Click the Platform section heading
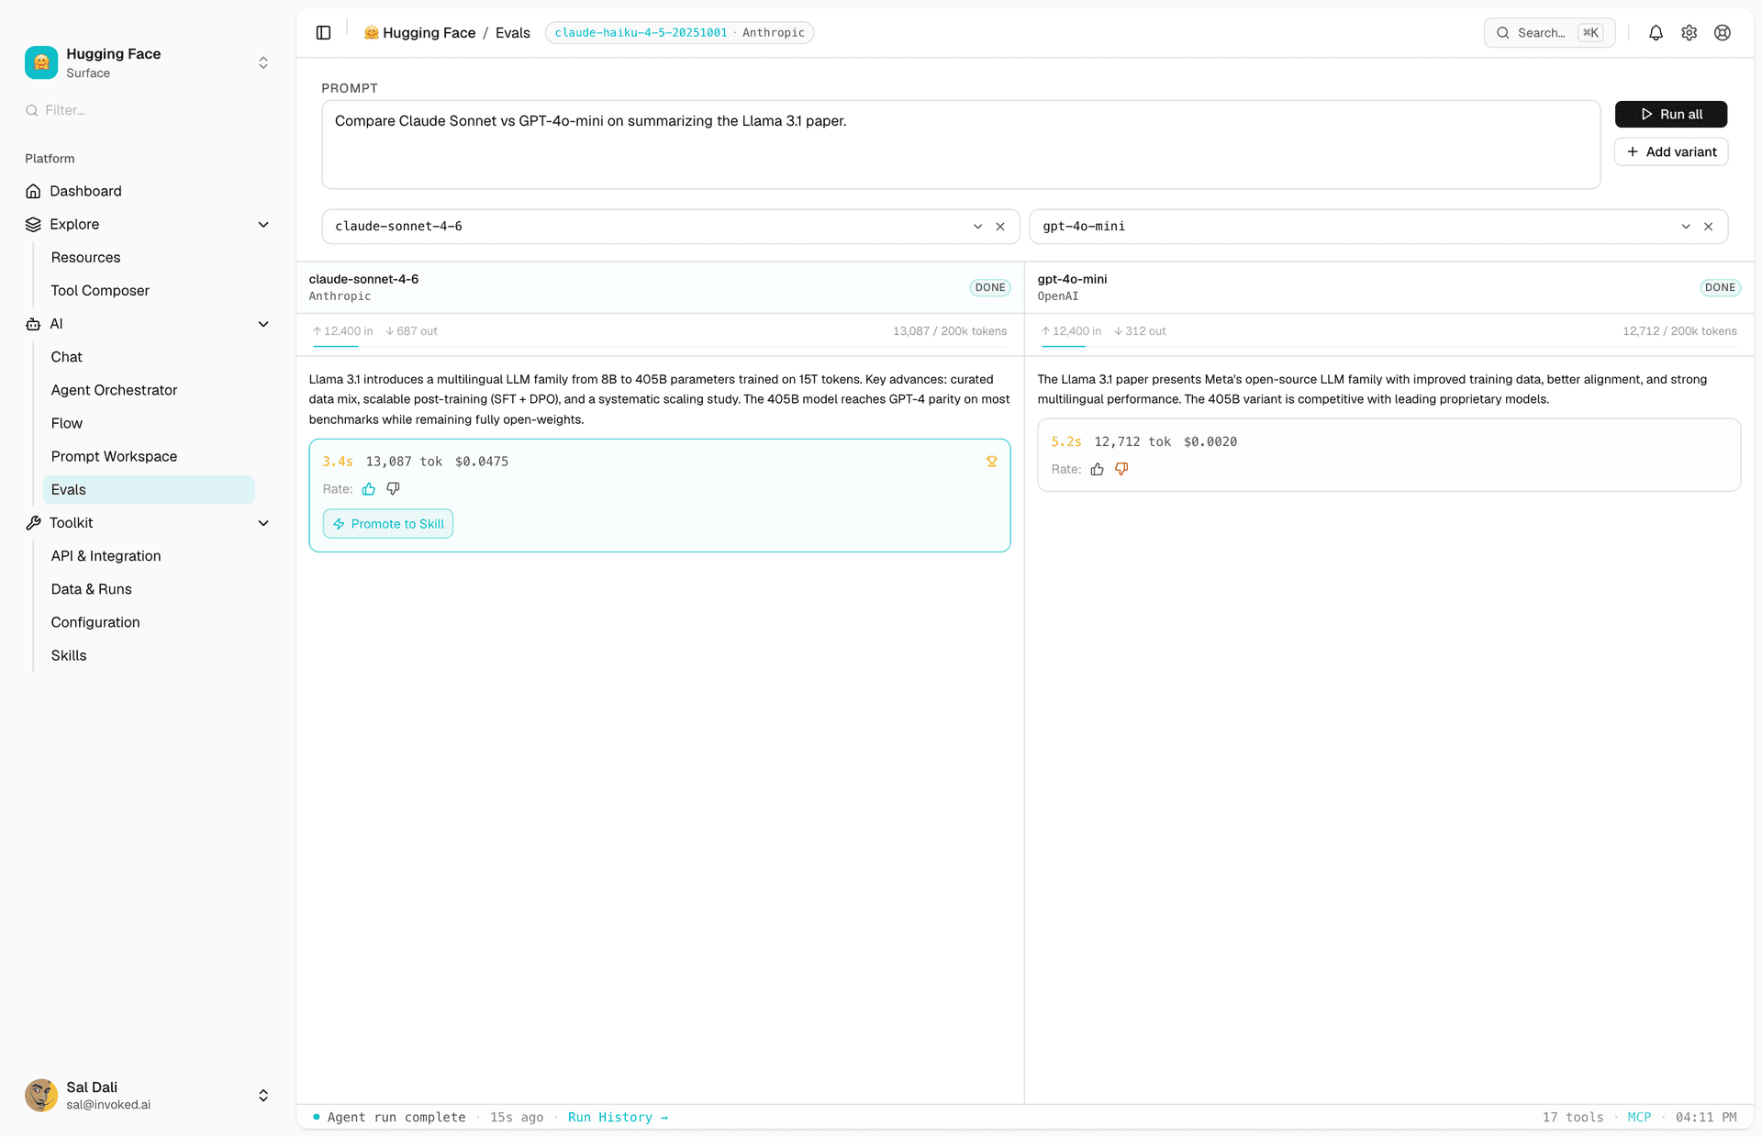This screenshot has height=1137, width=1762. 50,159
